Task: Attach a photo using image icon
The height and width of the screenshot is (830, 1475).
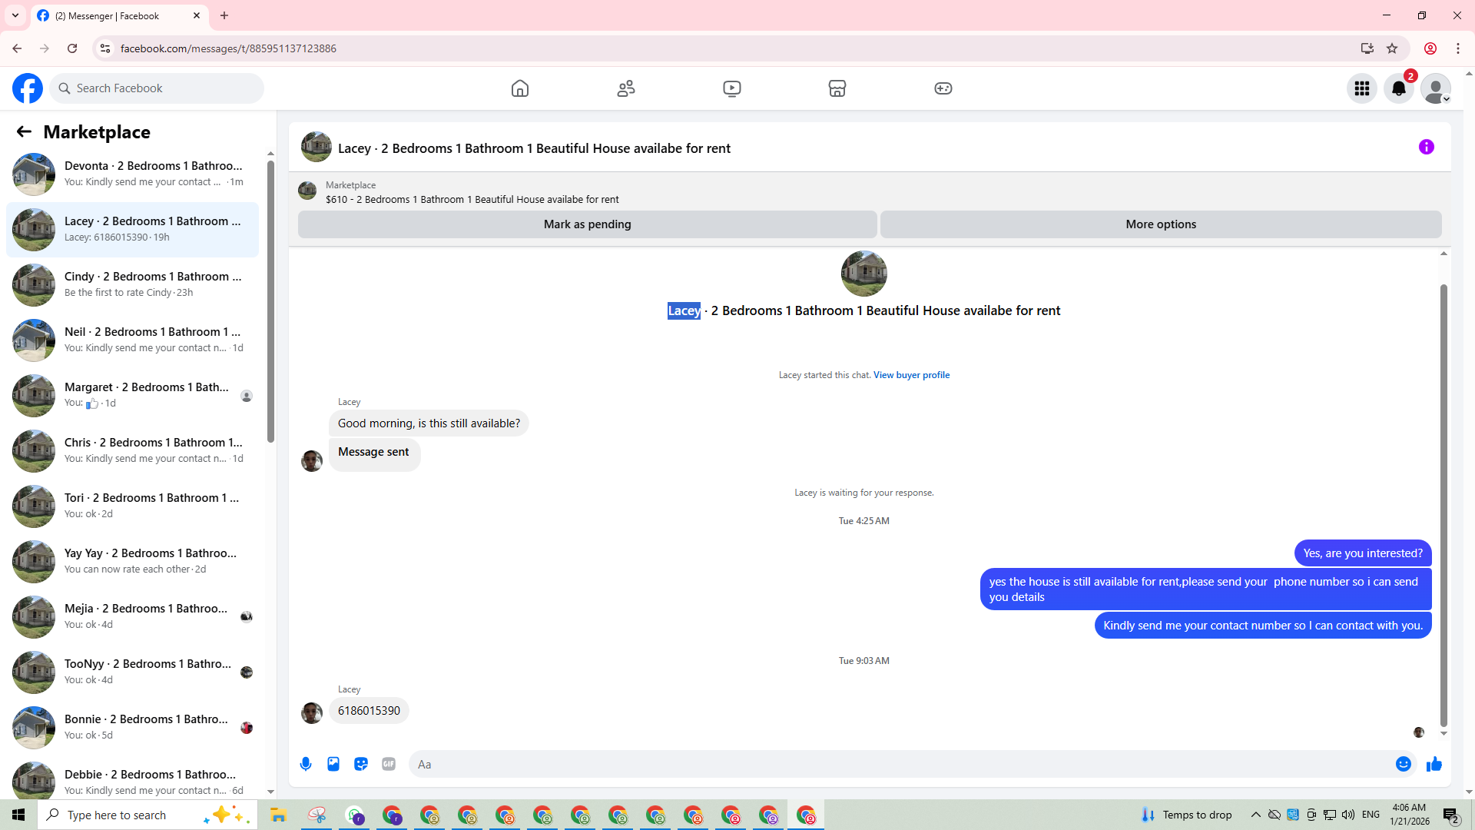Action: [x=333, y=764]
